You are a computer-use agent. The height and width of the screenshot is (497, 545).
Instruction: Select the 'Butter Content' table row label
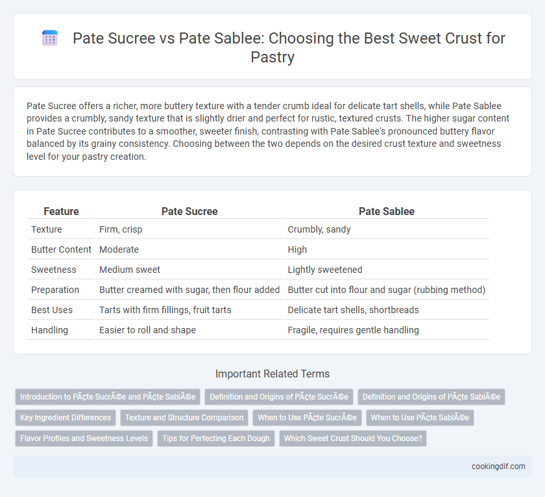point(61,249)
